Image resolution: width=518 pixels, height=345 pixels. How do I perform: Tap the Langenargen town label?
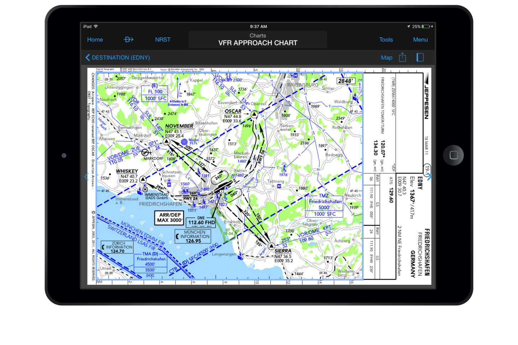224,254
